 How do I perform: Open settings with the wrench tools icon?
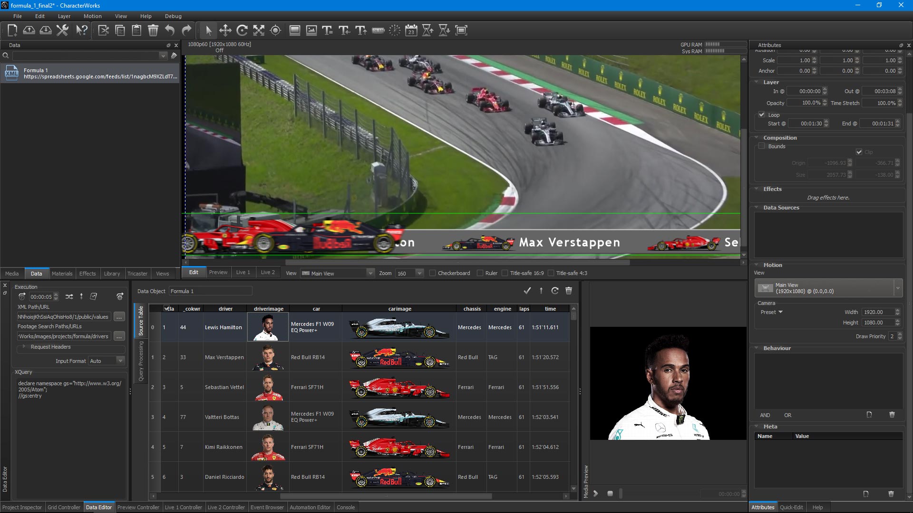[62, 30]
